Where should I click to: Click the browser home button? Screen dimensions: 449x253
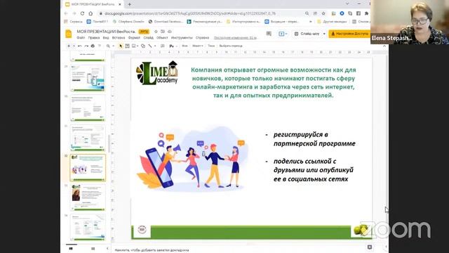tap(91, 13)
